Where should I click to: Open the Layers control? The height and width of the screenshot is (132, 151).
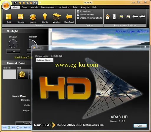tap(33, 18)
